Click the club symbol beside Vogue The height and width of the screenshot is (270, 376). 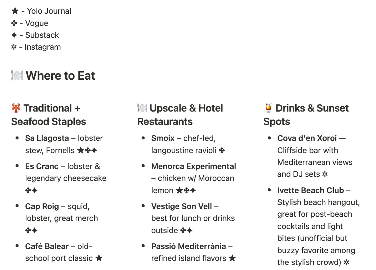tap(14, 23)
